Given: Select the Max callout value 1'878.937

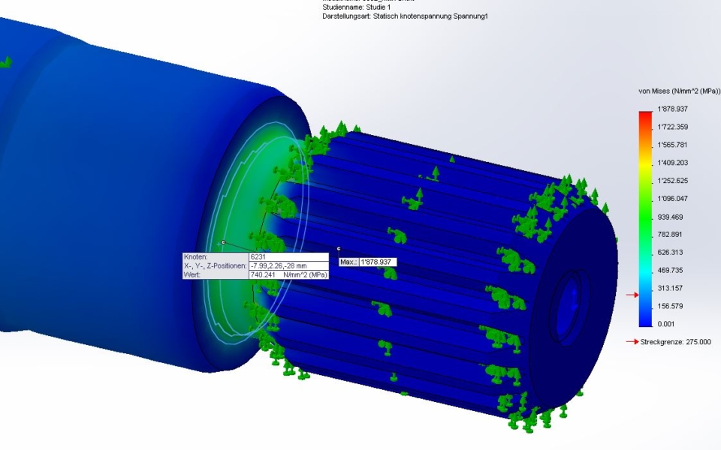Looking at the screenshot, I should (x=377, y=262).
